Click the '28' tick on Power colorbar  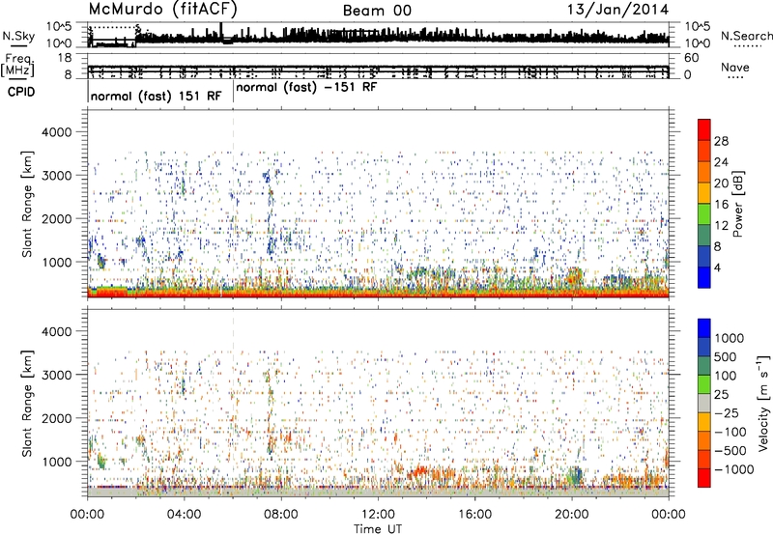(721, 141)
